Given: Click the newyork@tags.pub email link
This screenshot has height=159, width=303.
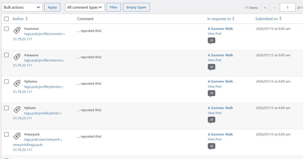Looking at the screenshot, I should (x=28, y=145).
